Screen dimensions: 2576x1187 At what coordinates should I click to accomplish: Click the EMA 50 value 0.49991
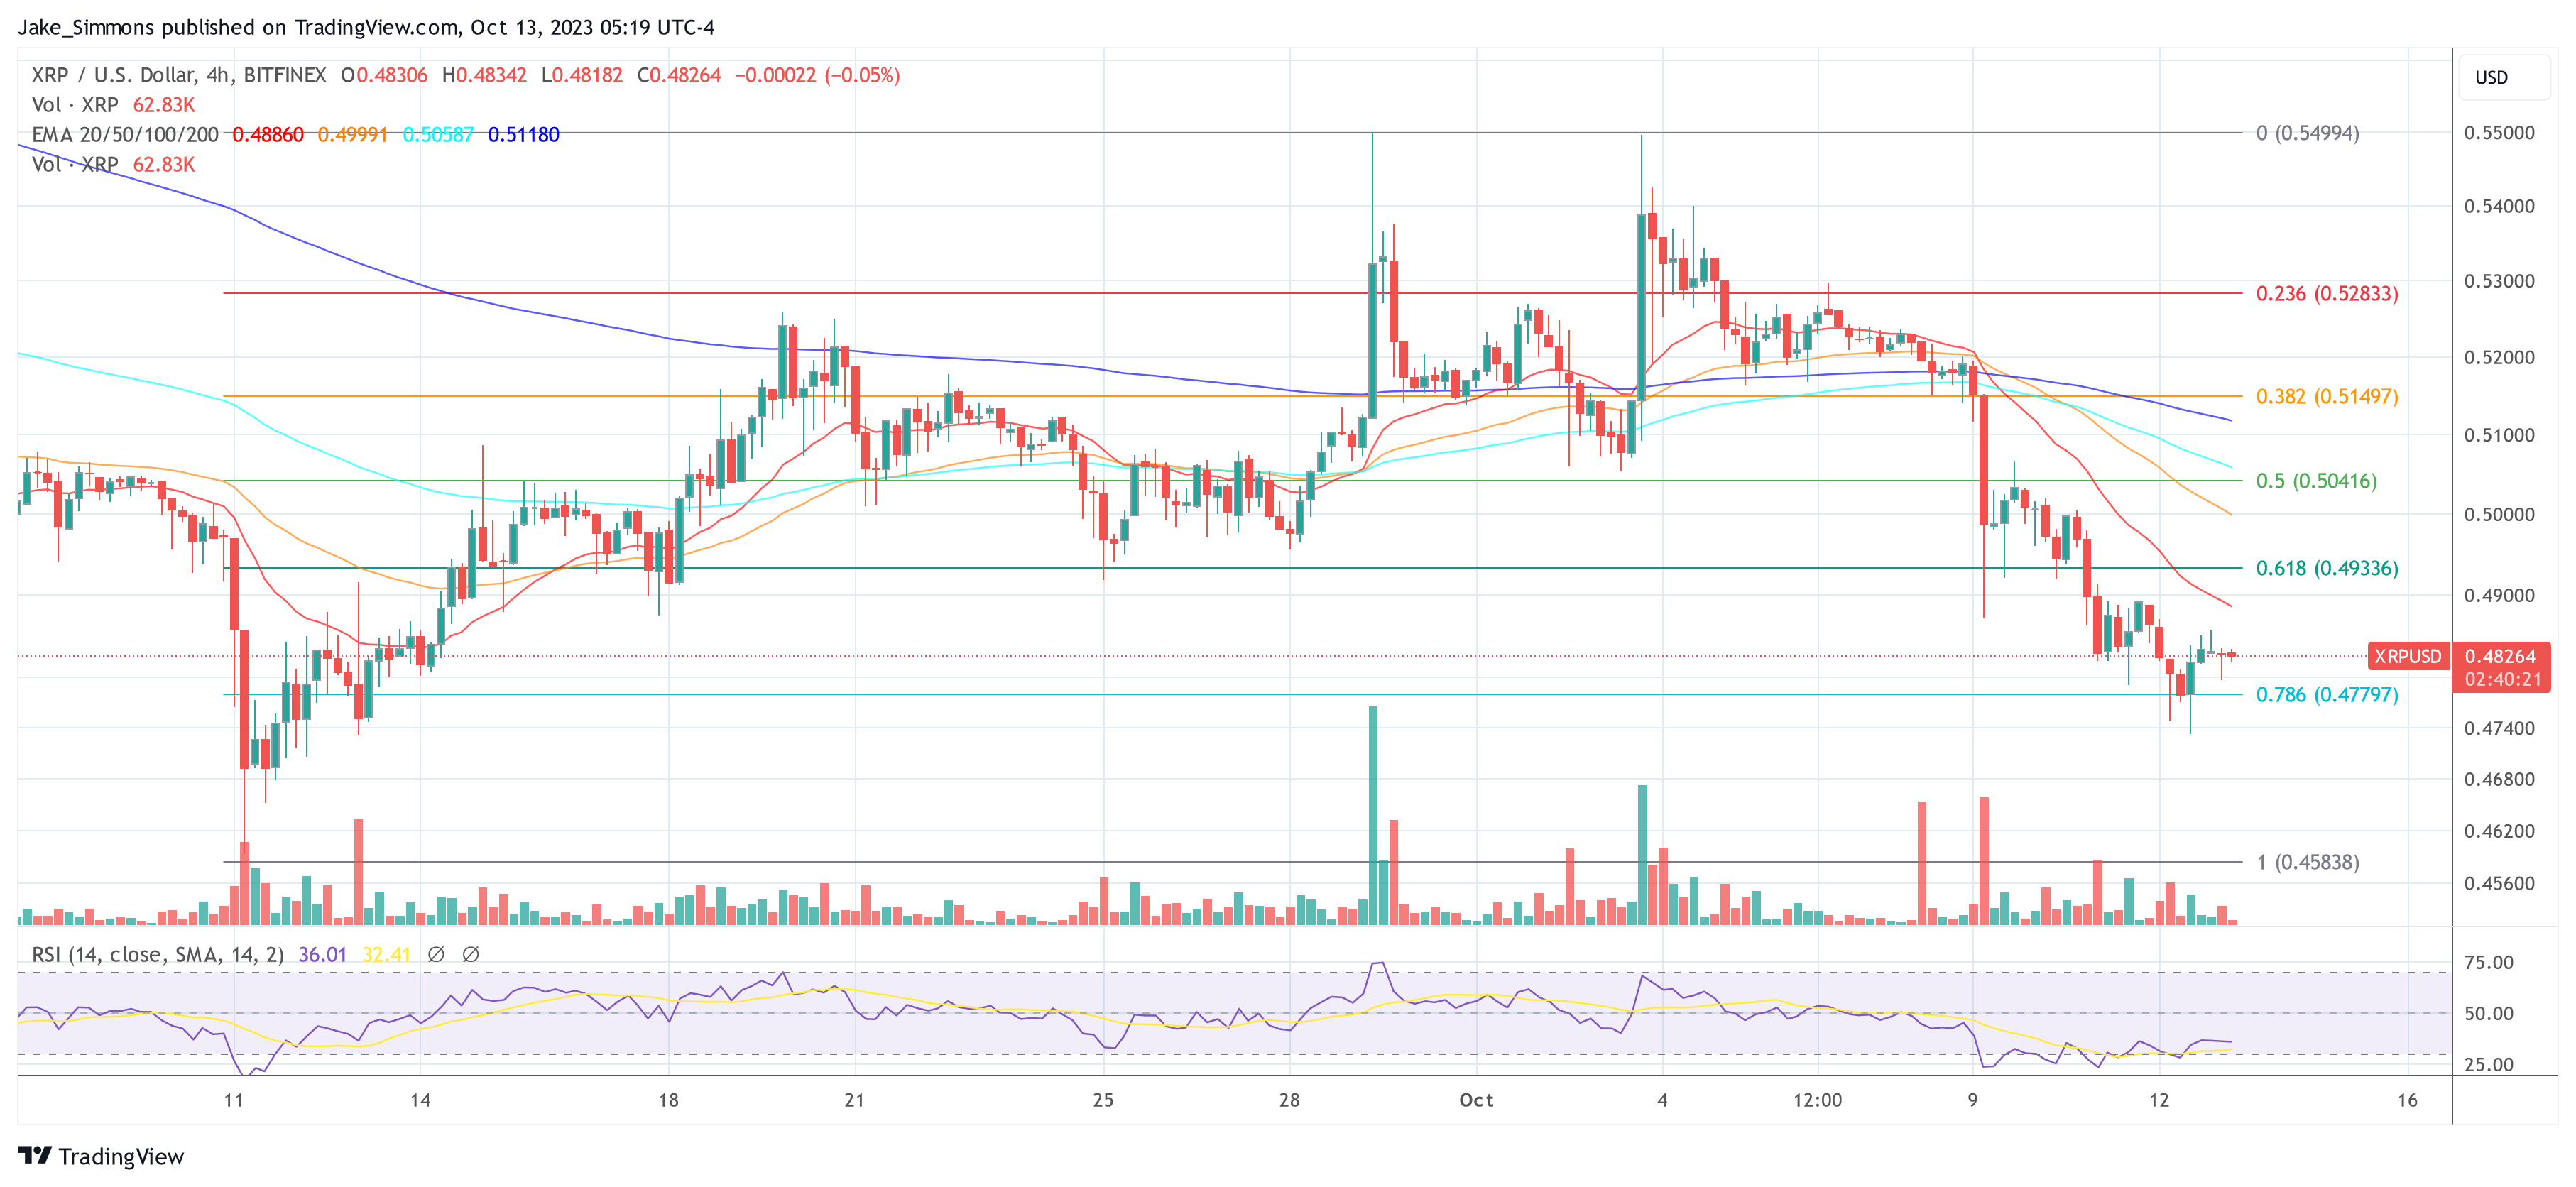pyautogui.click(x=352, y=134)
